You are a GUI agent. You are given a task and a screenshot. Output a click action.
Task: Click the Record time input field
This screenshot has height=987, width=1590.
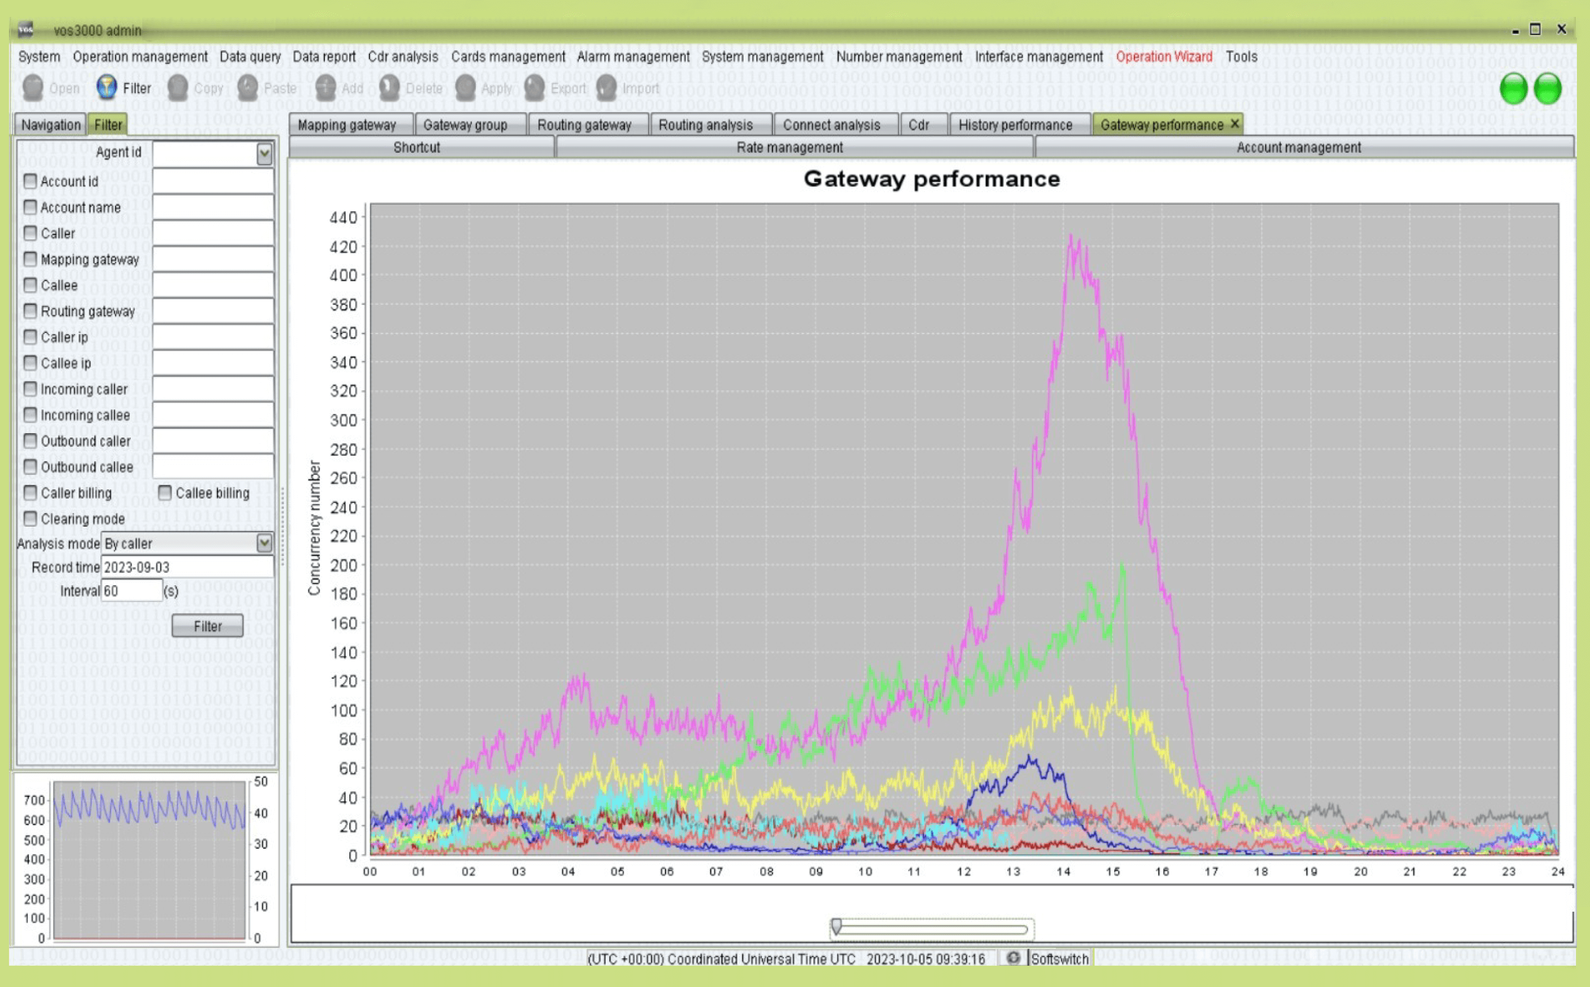tap(188, 567)
